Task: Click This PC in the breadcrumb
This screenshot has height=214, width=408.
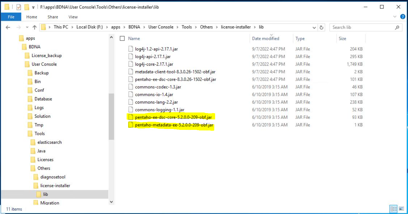Action: pos(61,27)
